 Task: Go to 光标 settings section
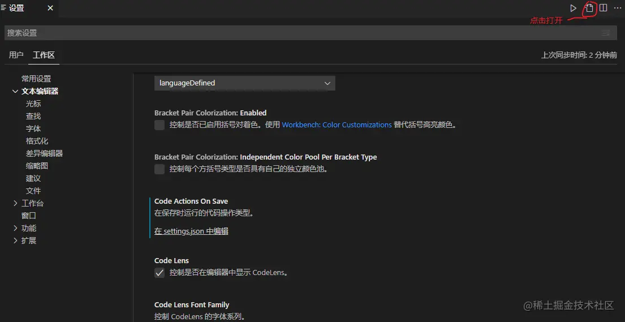point(33,104)
